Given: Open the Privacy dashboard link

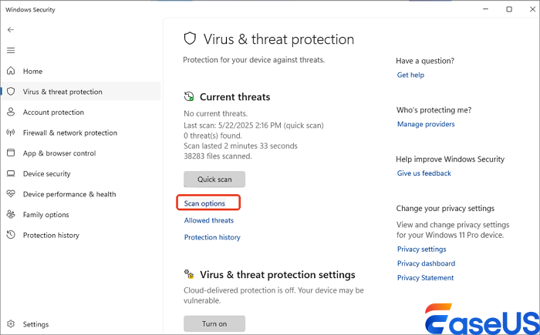Looking at the screenshot, I should (426, 263).
